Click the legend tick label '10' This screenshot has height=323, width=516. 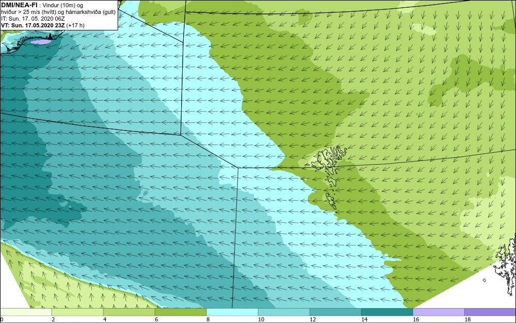(x=261, y=319)
